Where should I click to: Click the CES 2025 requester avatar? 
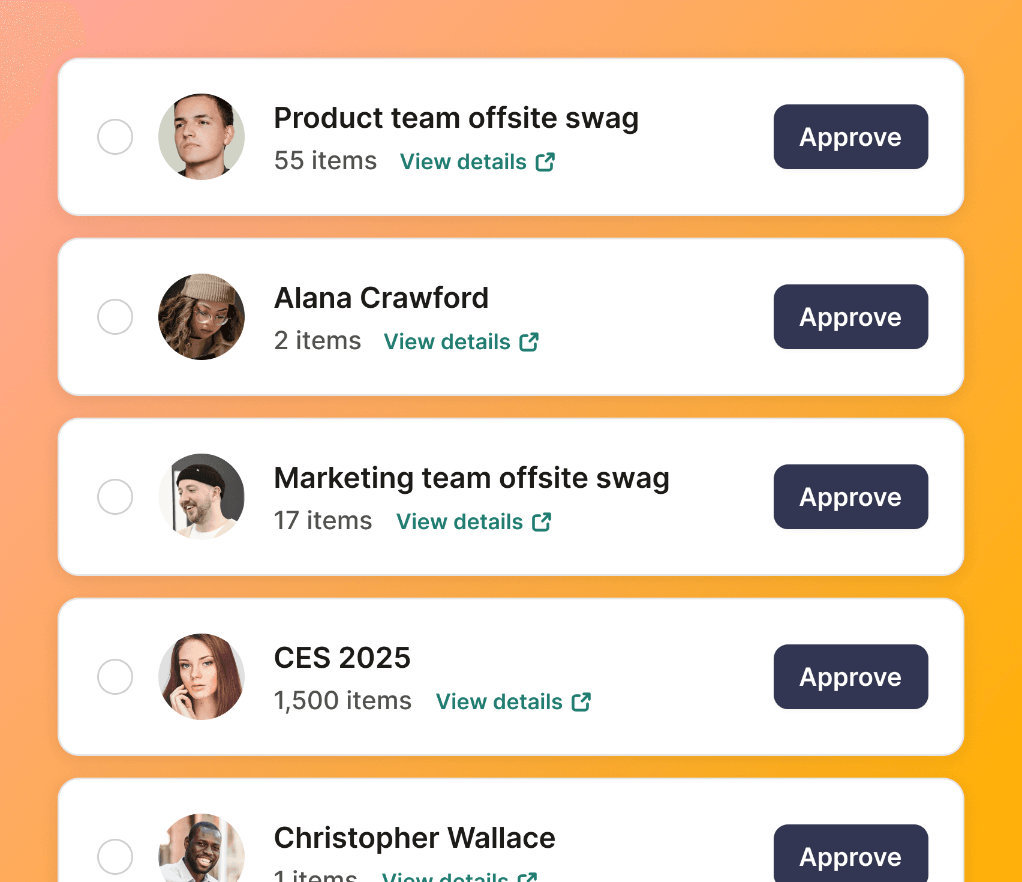pos(202,677)
